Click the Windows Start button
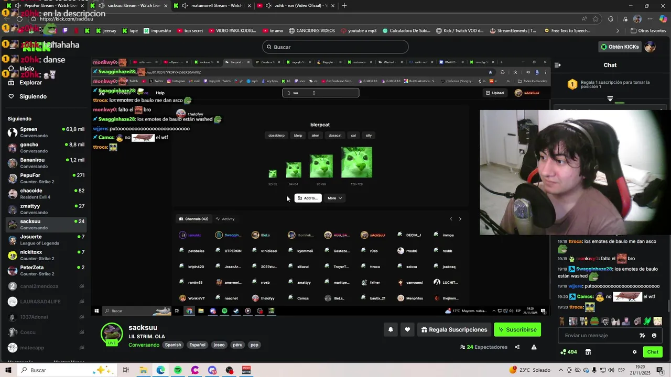 click(8, 370)
